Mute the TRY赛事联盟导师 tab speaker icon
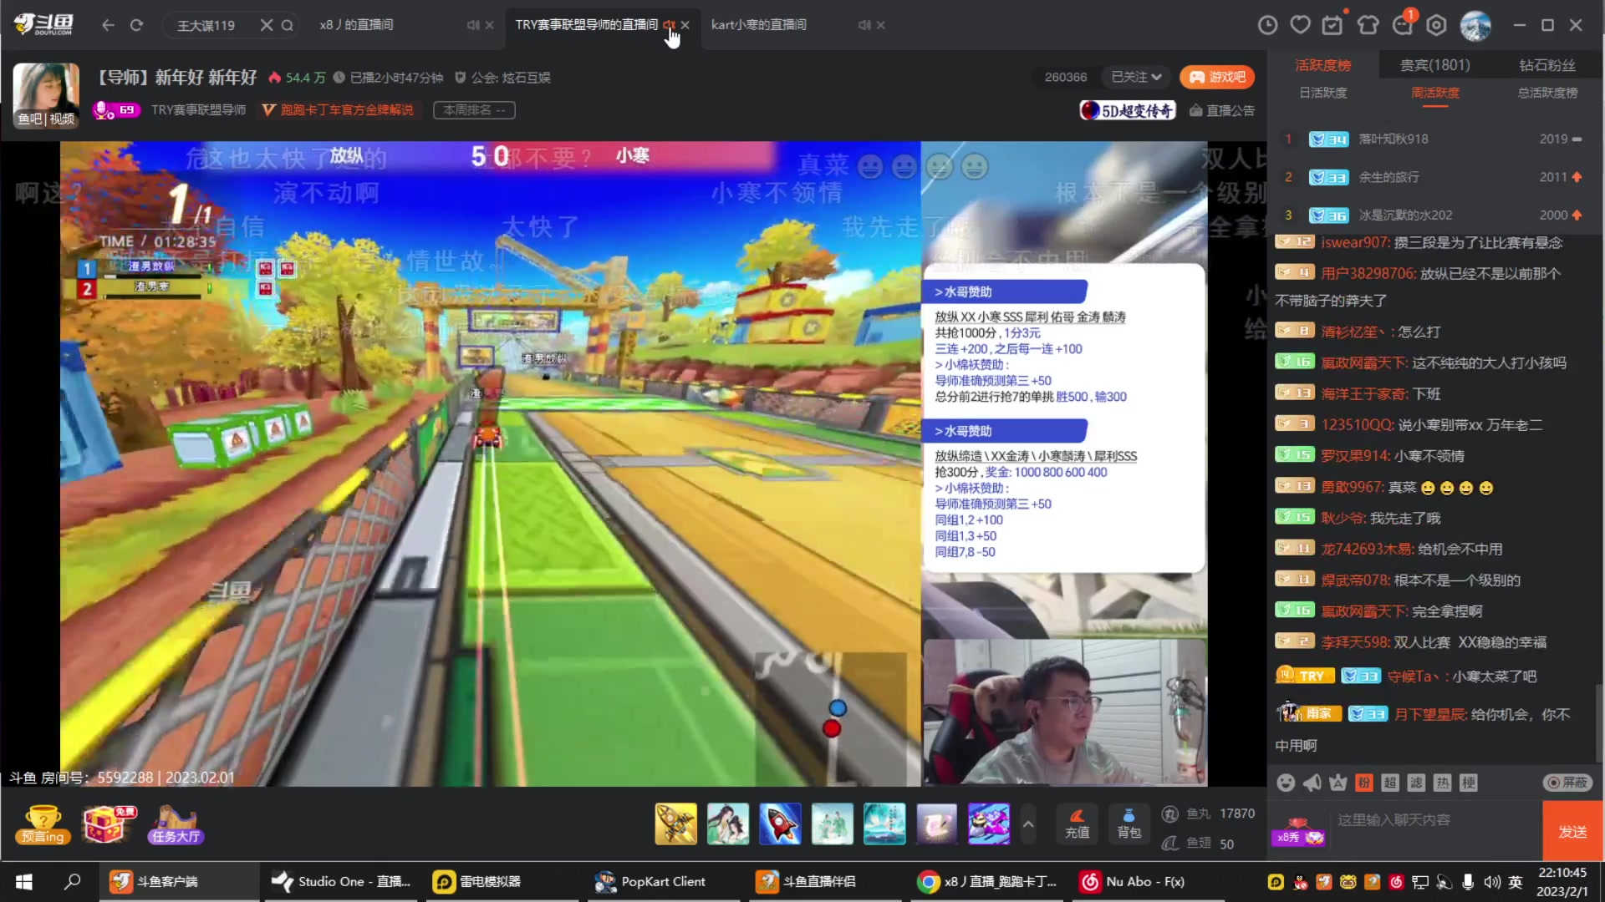This screenshot has height=902, width=1605. pos(669,25)
